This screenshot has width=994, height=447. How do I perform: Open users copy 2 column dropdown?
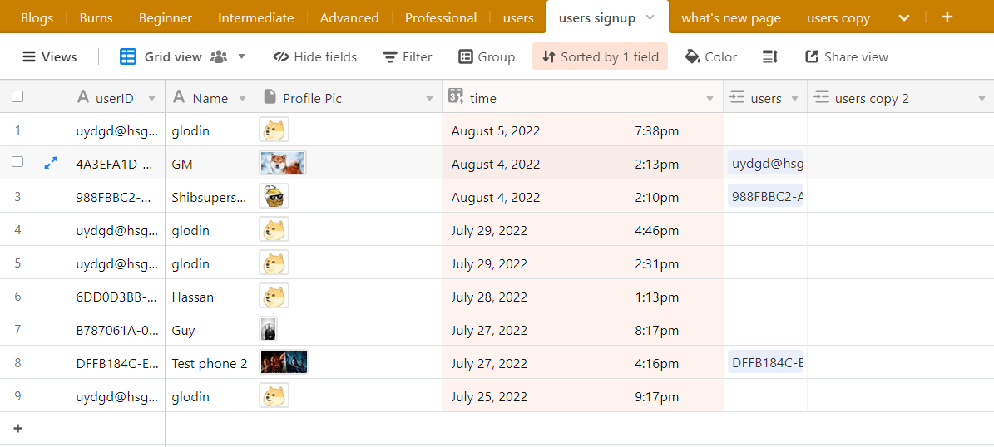point(982,99)
